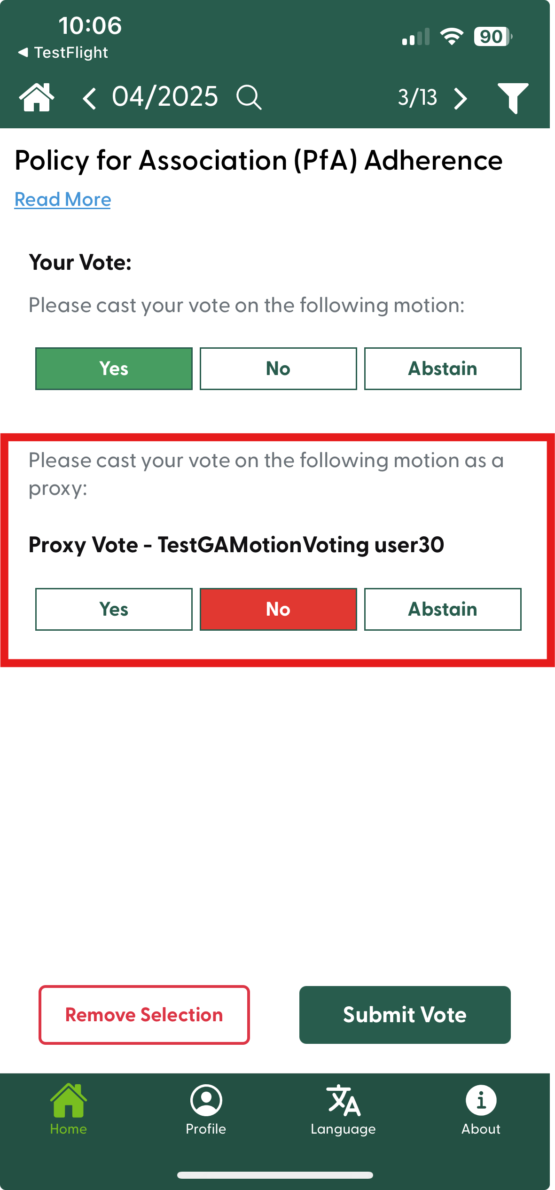The width and height of the screenshot is (555, 1190).
Task: Select the Home tab in the bottom bar
Action: click(x=69, y=1109)
